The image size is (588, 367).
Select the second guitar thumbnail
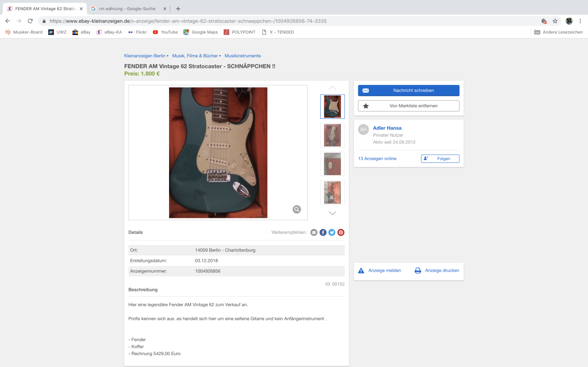coord(333,135)
